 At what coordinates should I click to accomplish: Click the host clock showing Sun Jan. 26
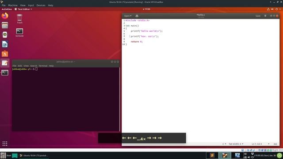265,155
